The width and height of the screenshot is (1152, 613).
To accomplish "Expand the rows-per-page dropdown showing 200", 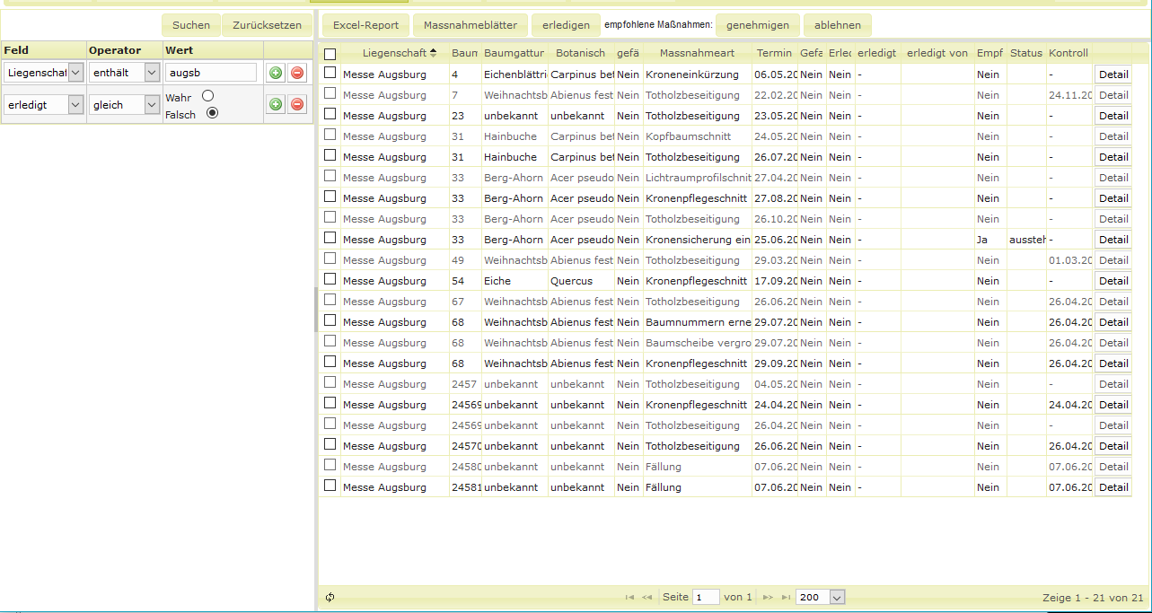I will (x=837, y=597).
